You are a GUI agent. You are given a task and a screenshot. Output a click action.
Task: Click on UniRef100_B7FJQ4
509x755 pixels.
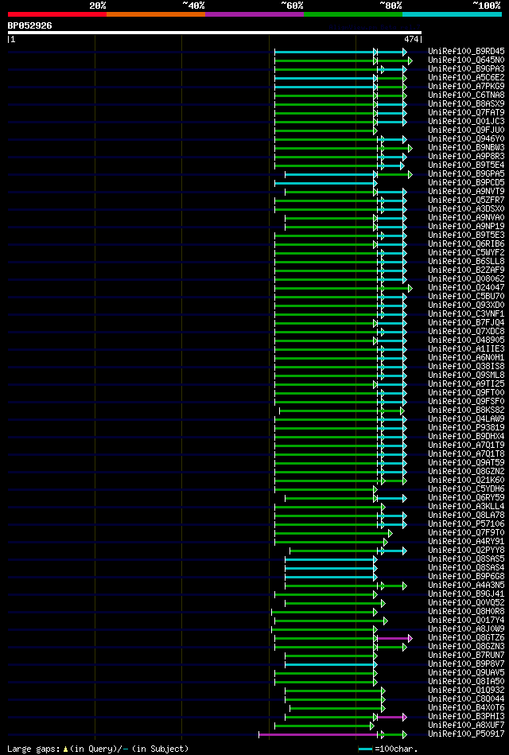click(x=466, y=323)
